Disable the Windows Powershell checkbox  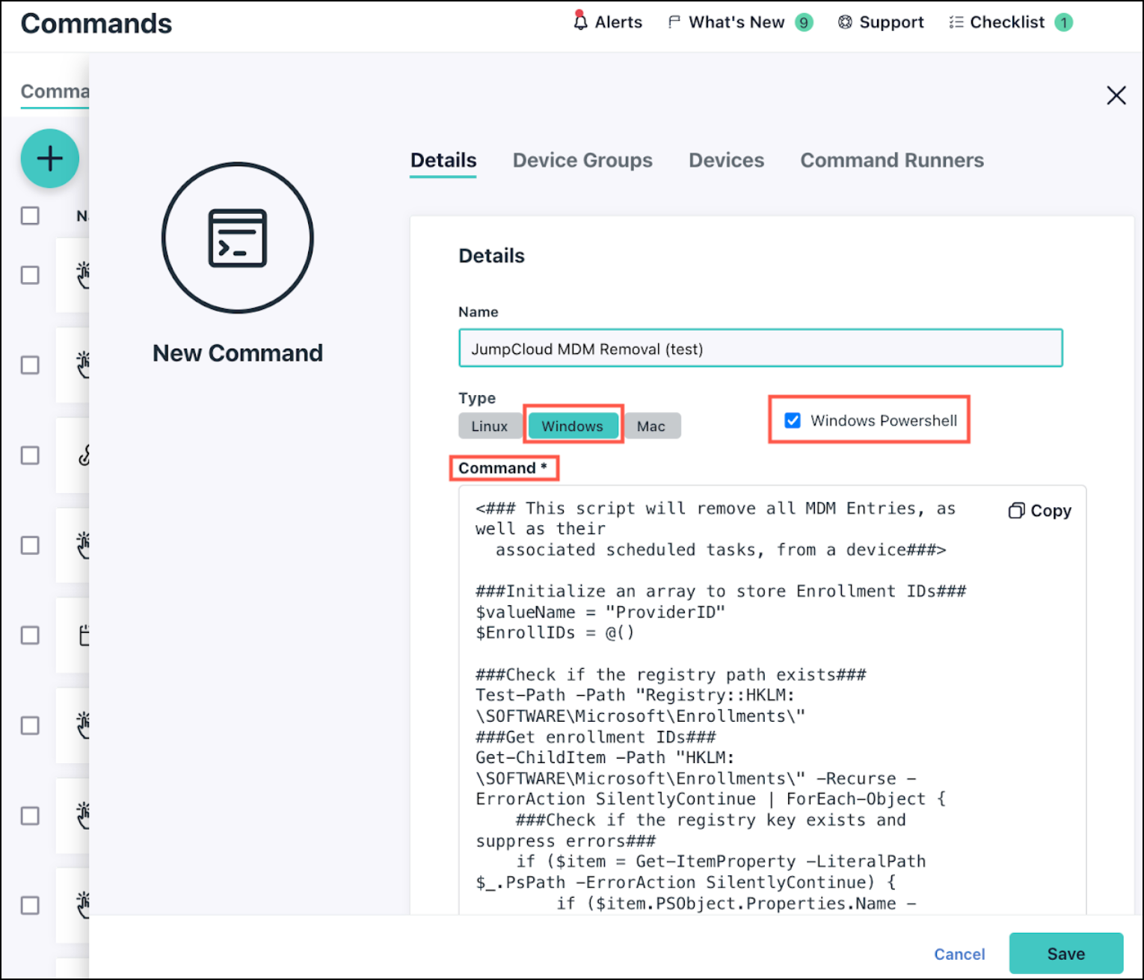[x=792, y=420]
